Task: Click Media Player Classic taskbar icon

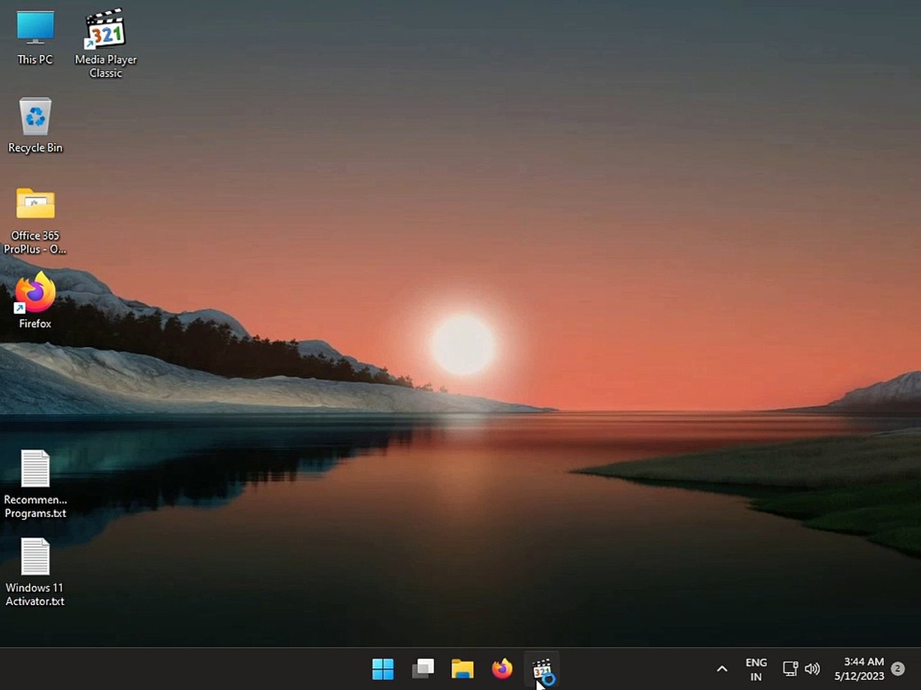Action: tap(542, 669)
